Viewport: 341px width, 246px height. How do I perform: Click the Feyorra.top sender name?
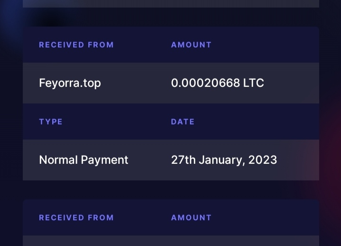pyautogui.click(x=70, y=83)
